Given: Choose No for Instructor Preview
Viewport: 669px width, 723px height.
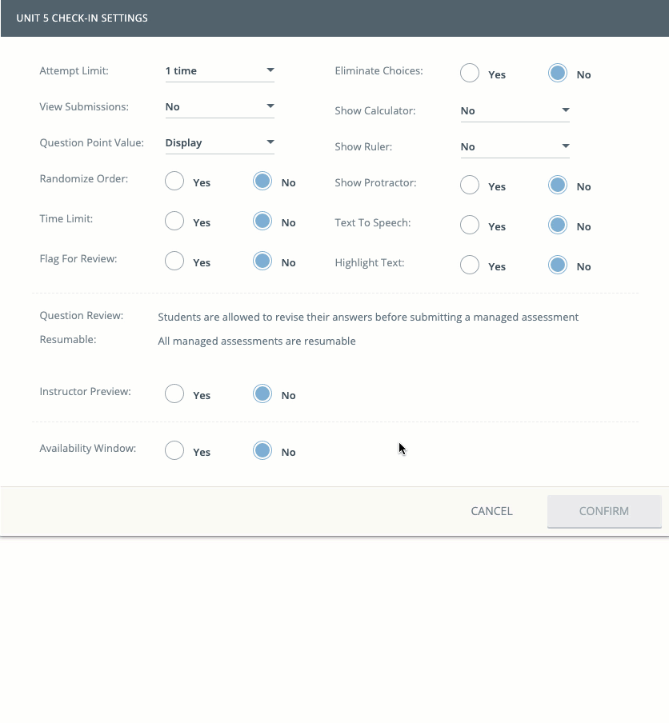Looking at the screenshot, I should click(x=262, y=394).
